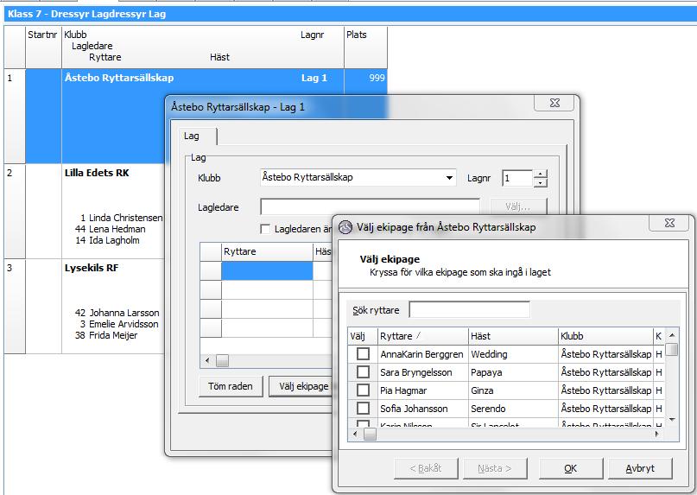Select 'AnnaKarin Berggren' rider name
Screen dimensions: 697x495
point(421,354)
